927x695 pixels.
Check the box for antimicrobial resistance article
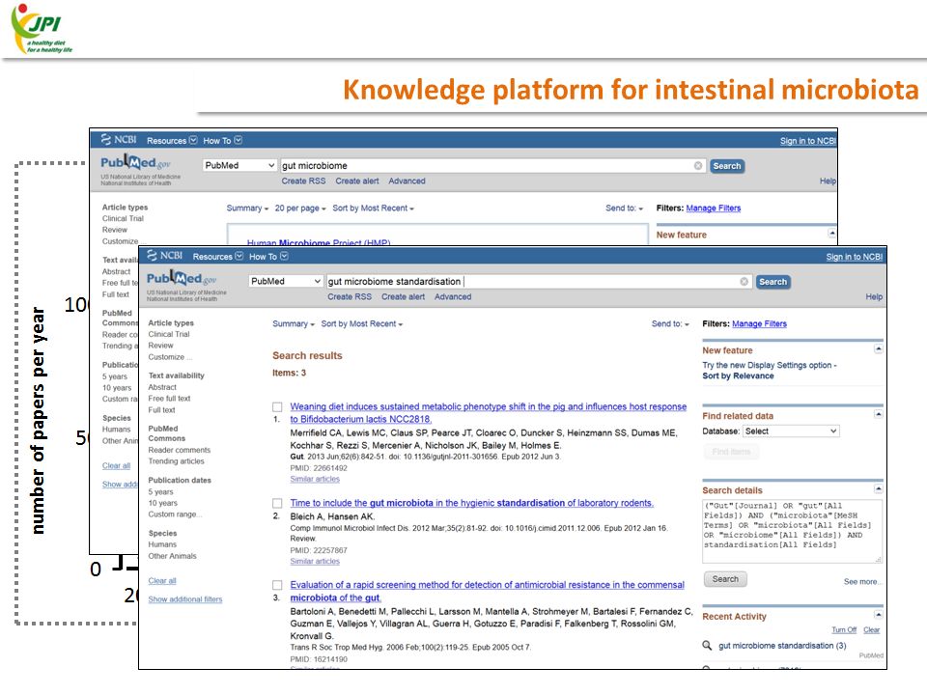point(277,585)
